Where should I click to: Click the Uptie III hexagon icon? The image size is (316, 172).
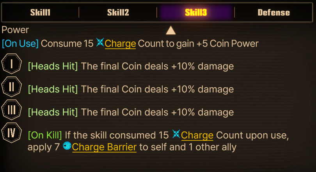(x=11, y=110)
